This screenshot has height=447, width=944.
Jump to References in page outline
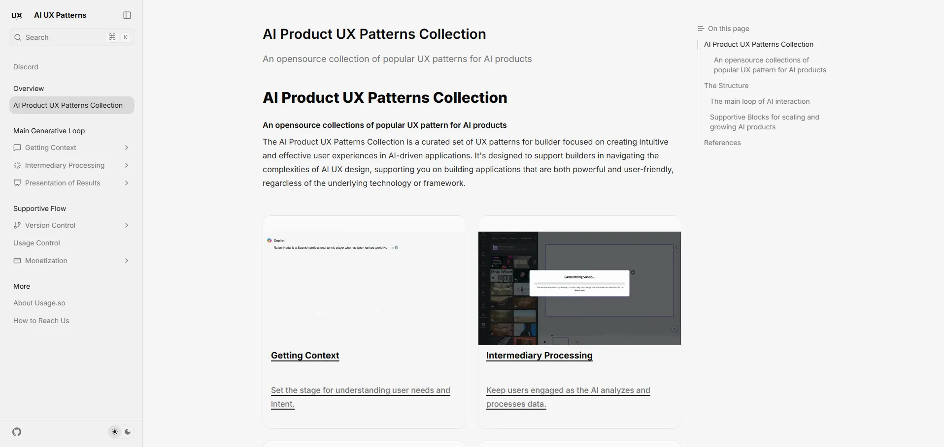722,143
